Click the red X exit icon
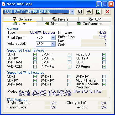This screenshot has width=115, height=115. (x=108, y=12)
